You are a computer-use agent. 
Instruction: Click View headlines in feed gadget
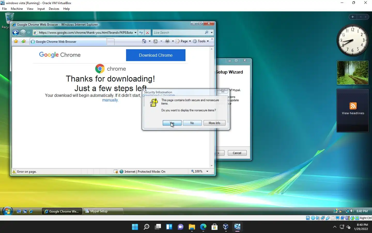(353, 113)
